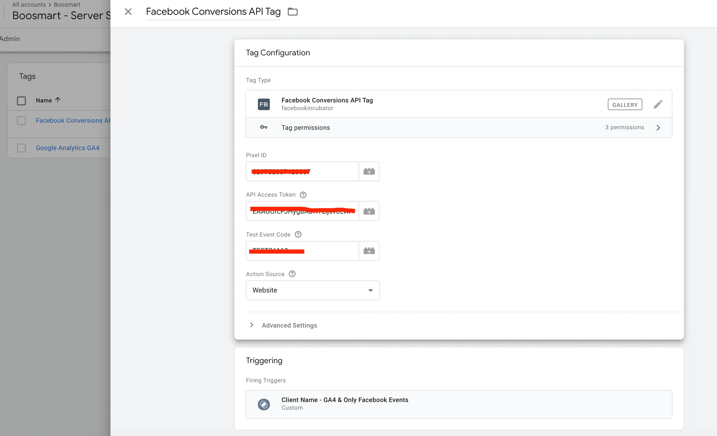This screenshot has width=717, height=436.
Task: Click the custom trigger circle icon
Action: pyautogui.click(x=264, y=404)
